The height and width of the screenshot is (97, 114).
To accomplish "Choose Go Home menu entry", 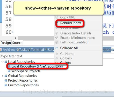I will (x=67, y=54).
